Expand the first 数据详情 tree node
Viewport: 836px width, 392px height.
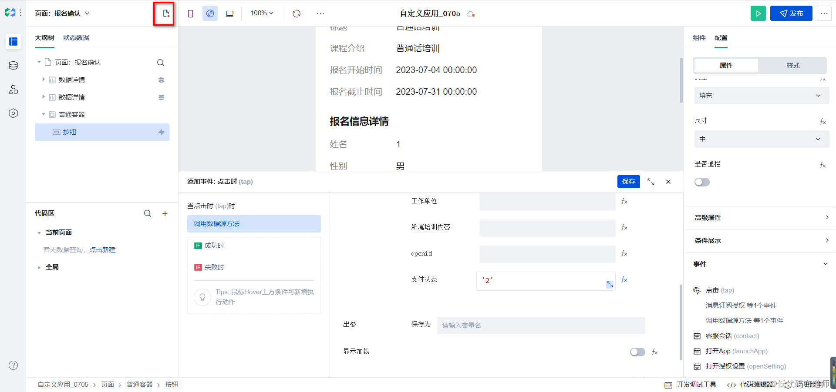coord(44,80)
